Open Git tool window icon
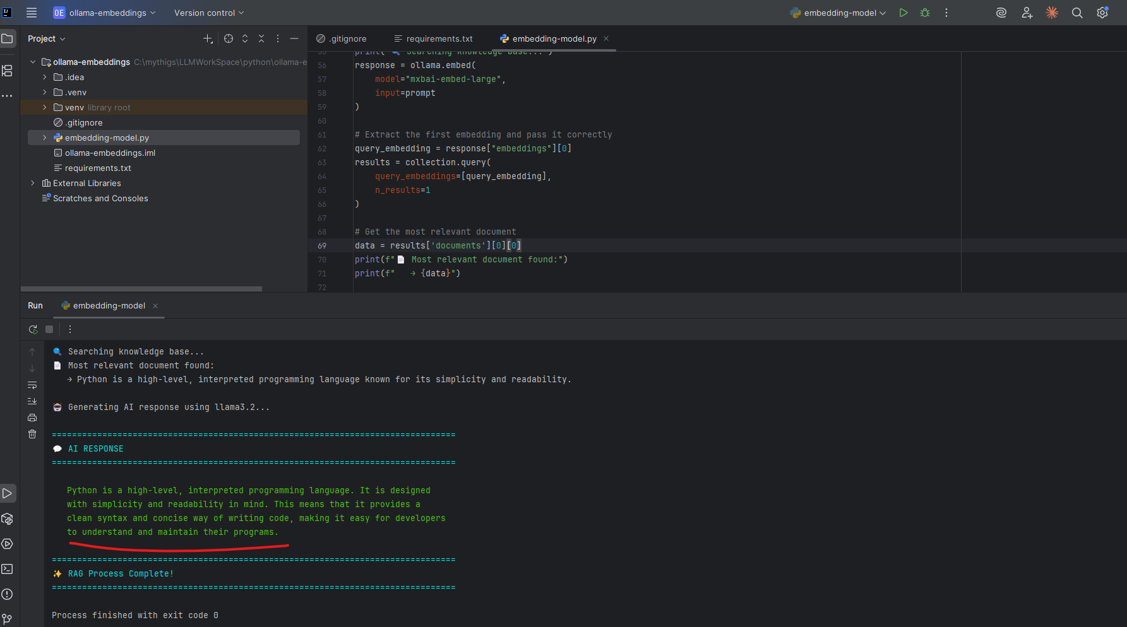The image size is (1127, 627). 8,619
